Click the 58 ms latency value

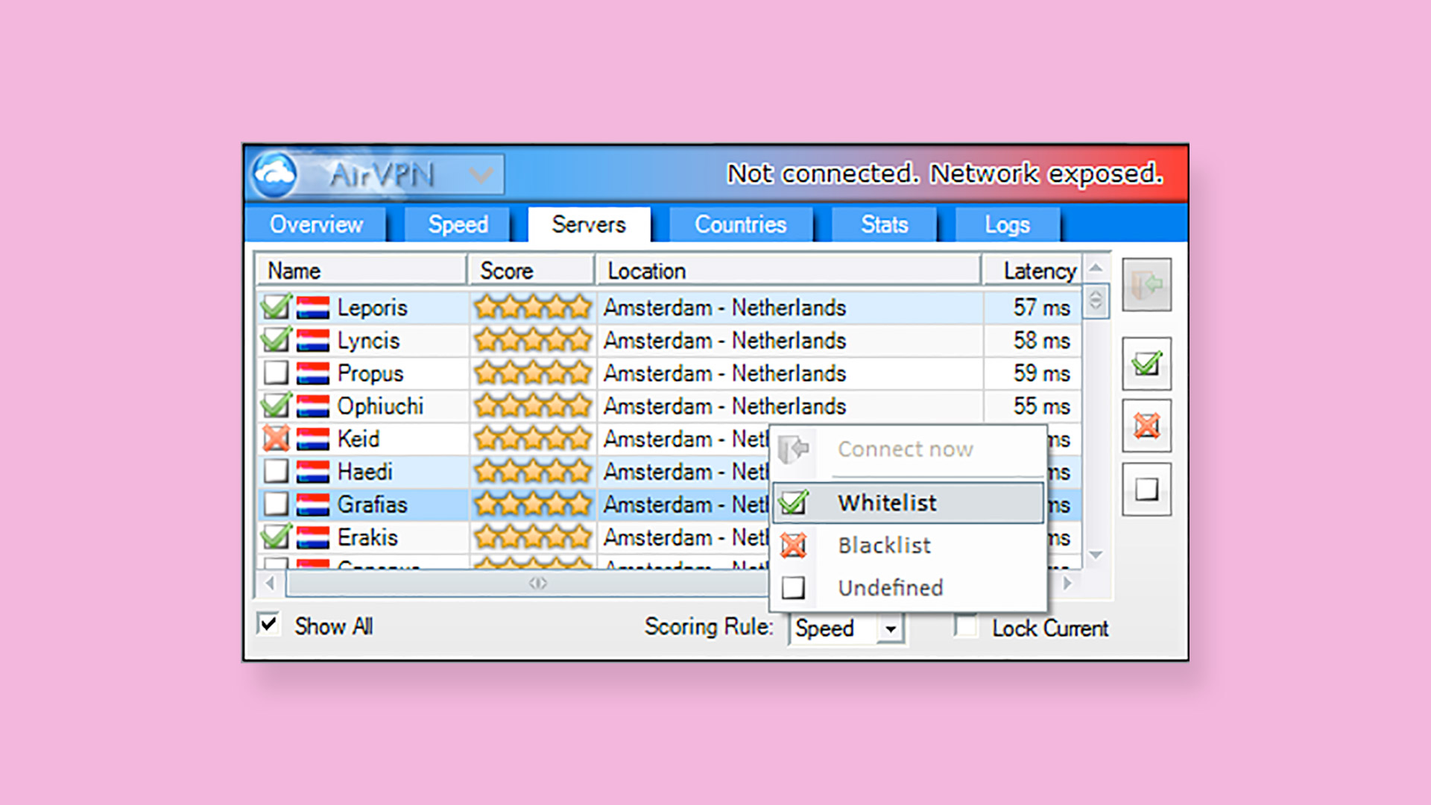(x=1041, y=340)
